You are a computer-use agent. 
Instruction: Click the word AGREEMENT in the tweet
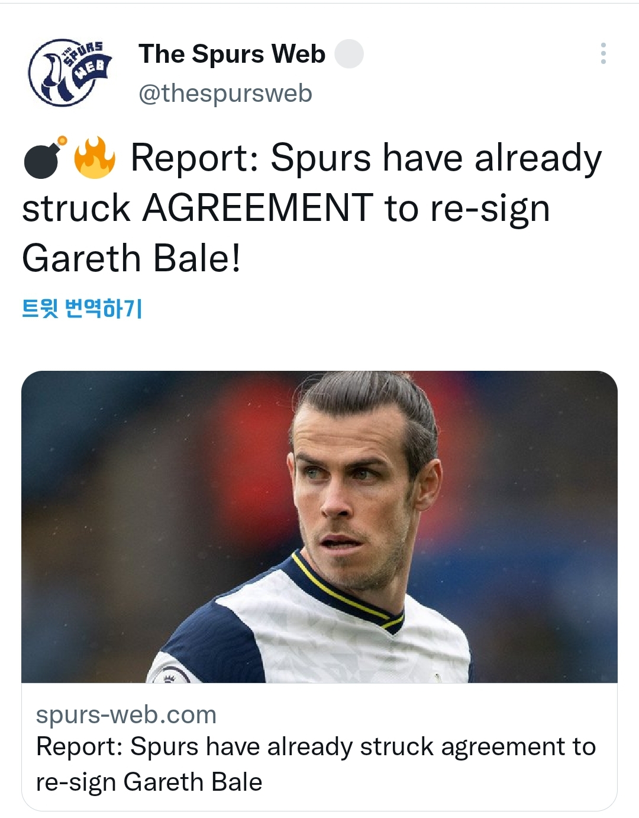(258, 208)
